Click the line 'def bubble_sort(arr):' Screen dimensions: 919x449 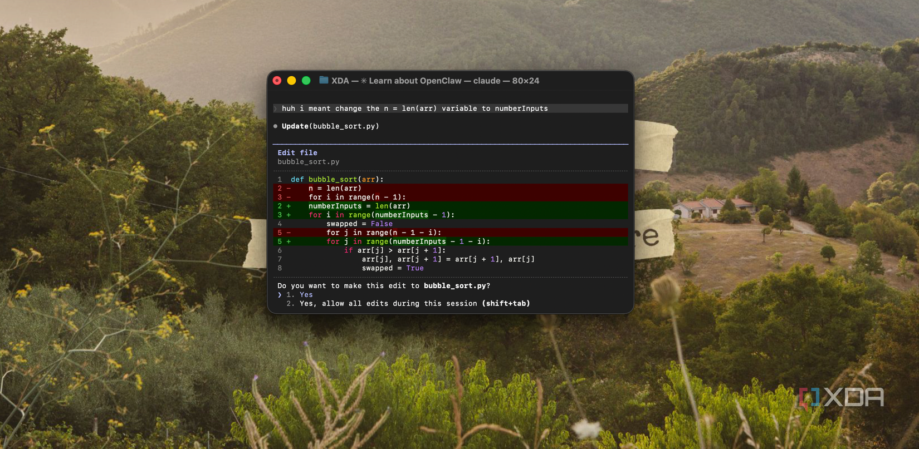[x=337, y=179]
